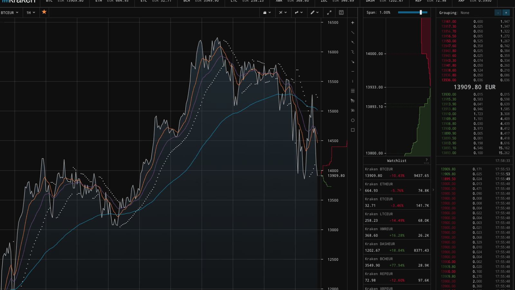Toggle the orange favorite star
This screenshot has width=515, height=290.
(44, 12)
